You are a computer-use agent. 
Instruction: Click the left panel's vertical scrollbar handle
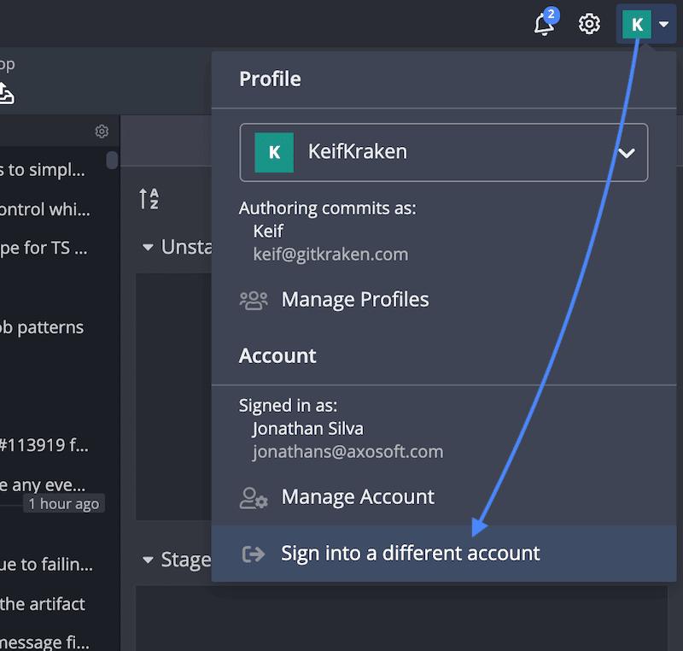click(112, 160)
